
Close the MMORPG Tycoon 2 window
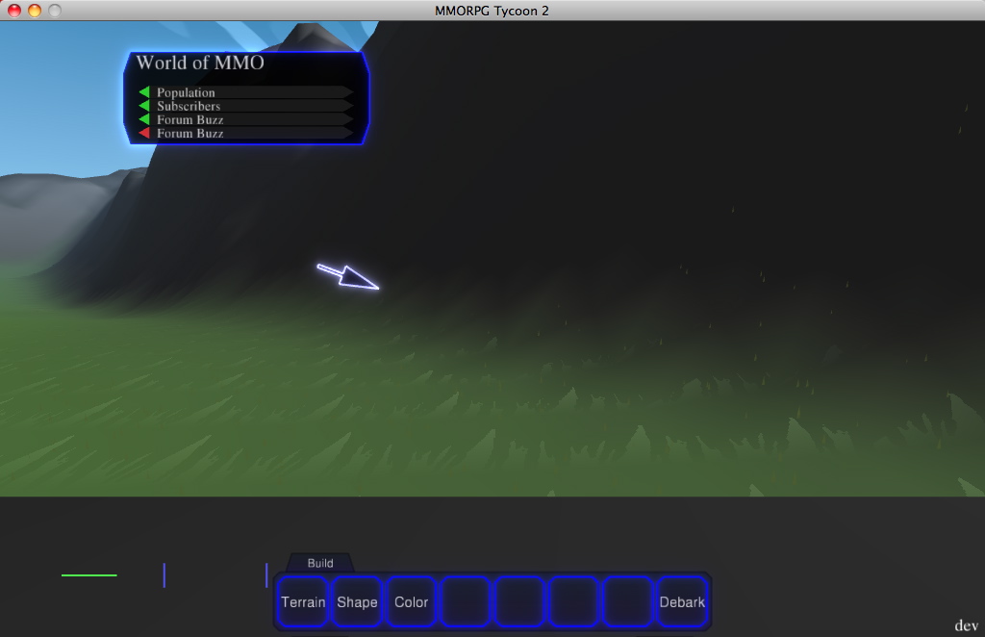coord(14,10)
